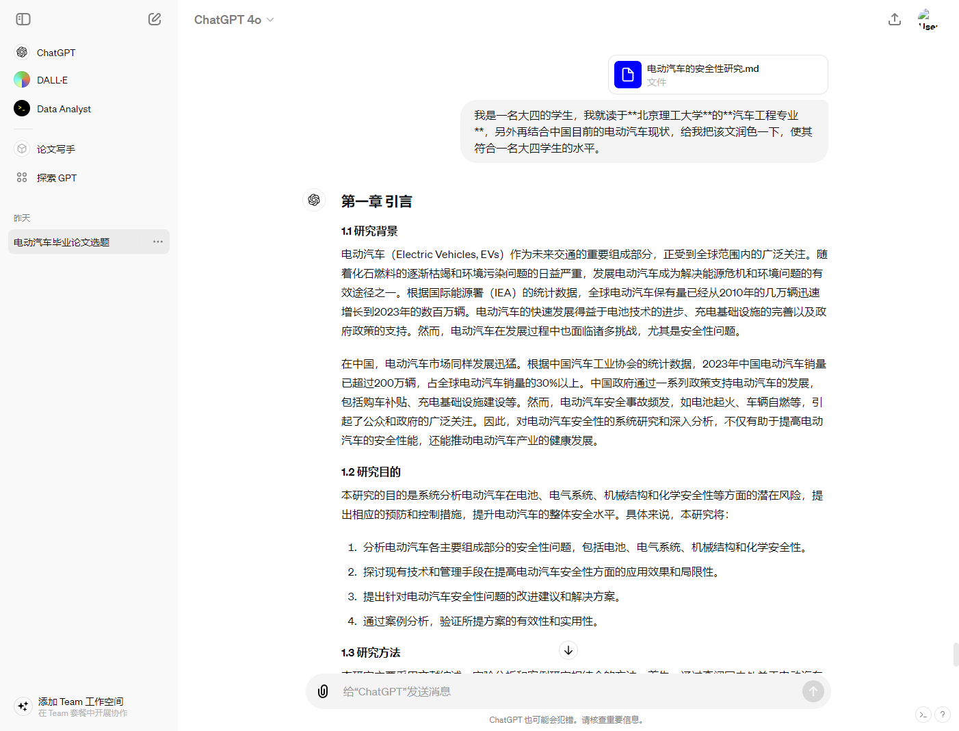Click 探索 GPT to browse GPTs
The height and width of the screenshot is (731, 959).
pyautogui.click(x=56, y=178)
